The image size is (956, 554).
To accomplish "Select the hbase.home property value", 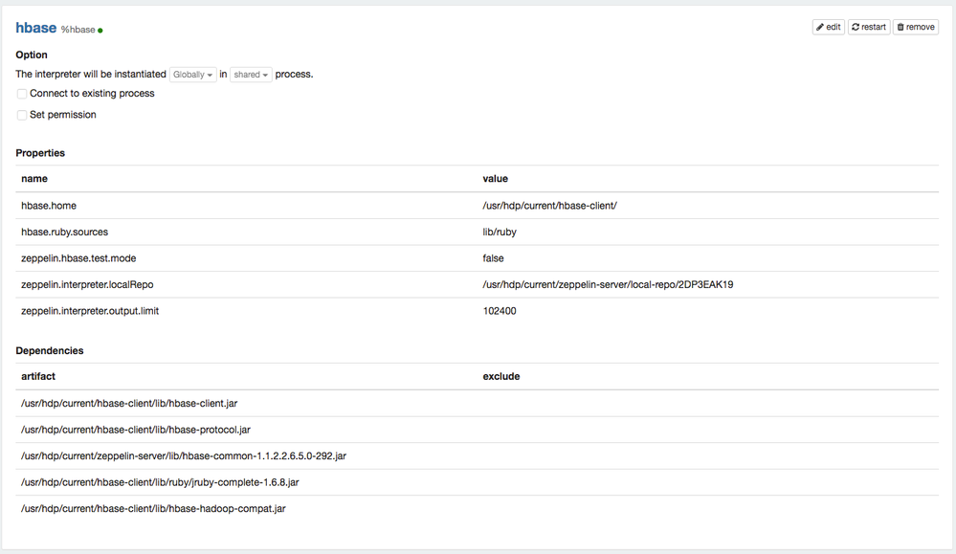I will (x=550, y=206).
